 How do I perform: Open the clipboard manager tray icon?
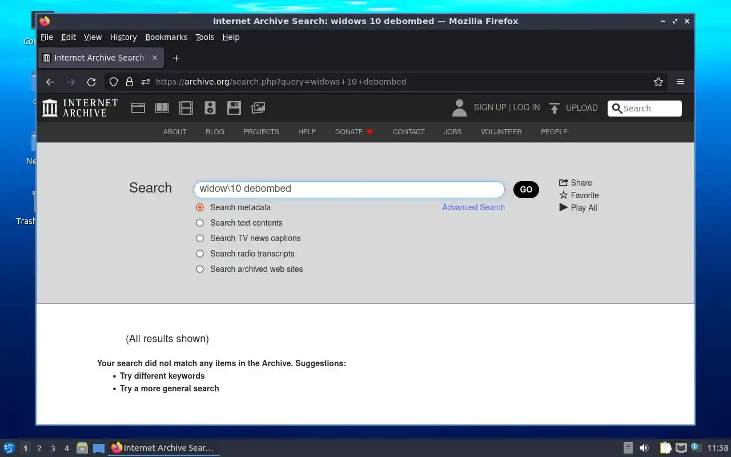665,448
